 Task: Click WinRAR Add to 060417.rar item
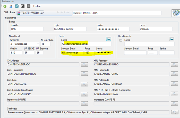tap(44, 13)
